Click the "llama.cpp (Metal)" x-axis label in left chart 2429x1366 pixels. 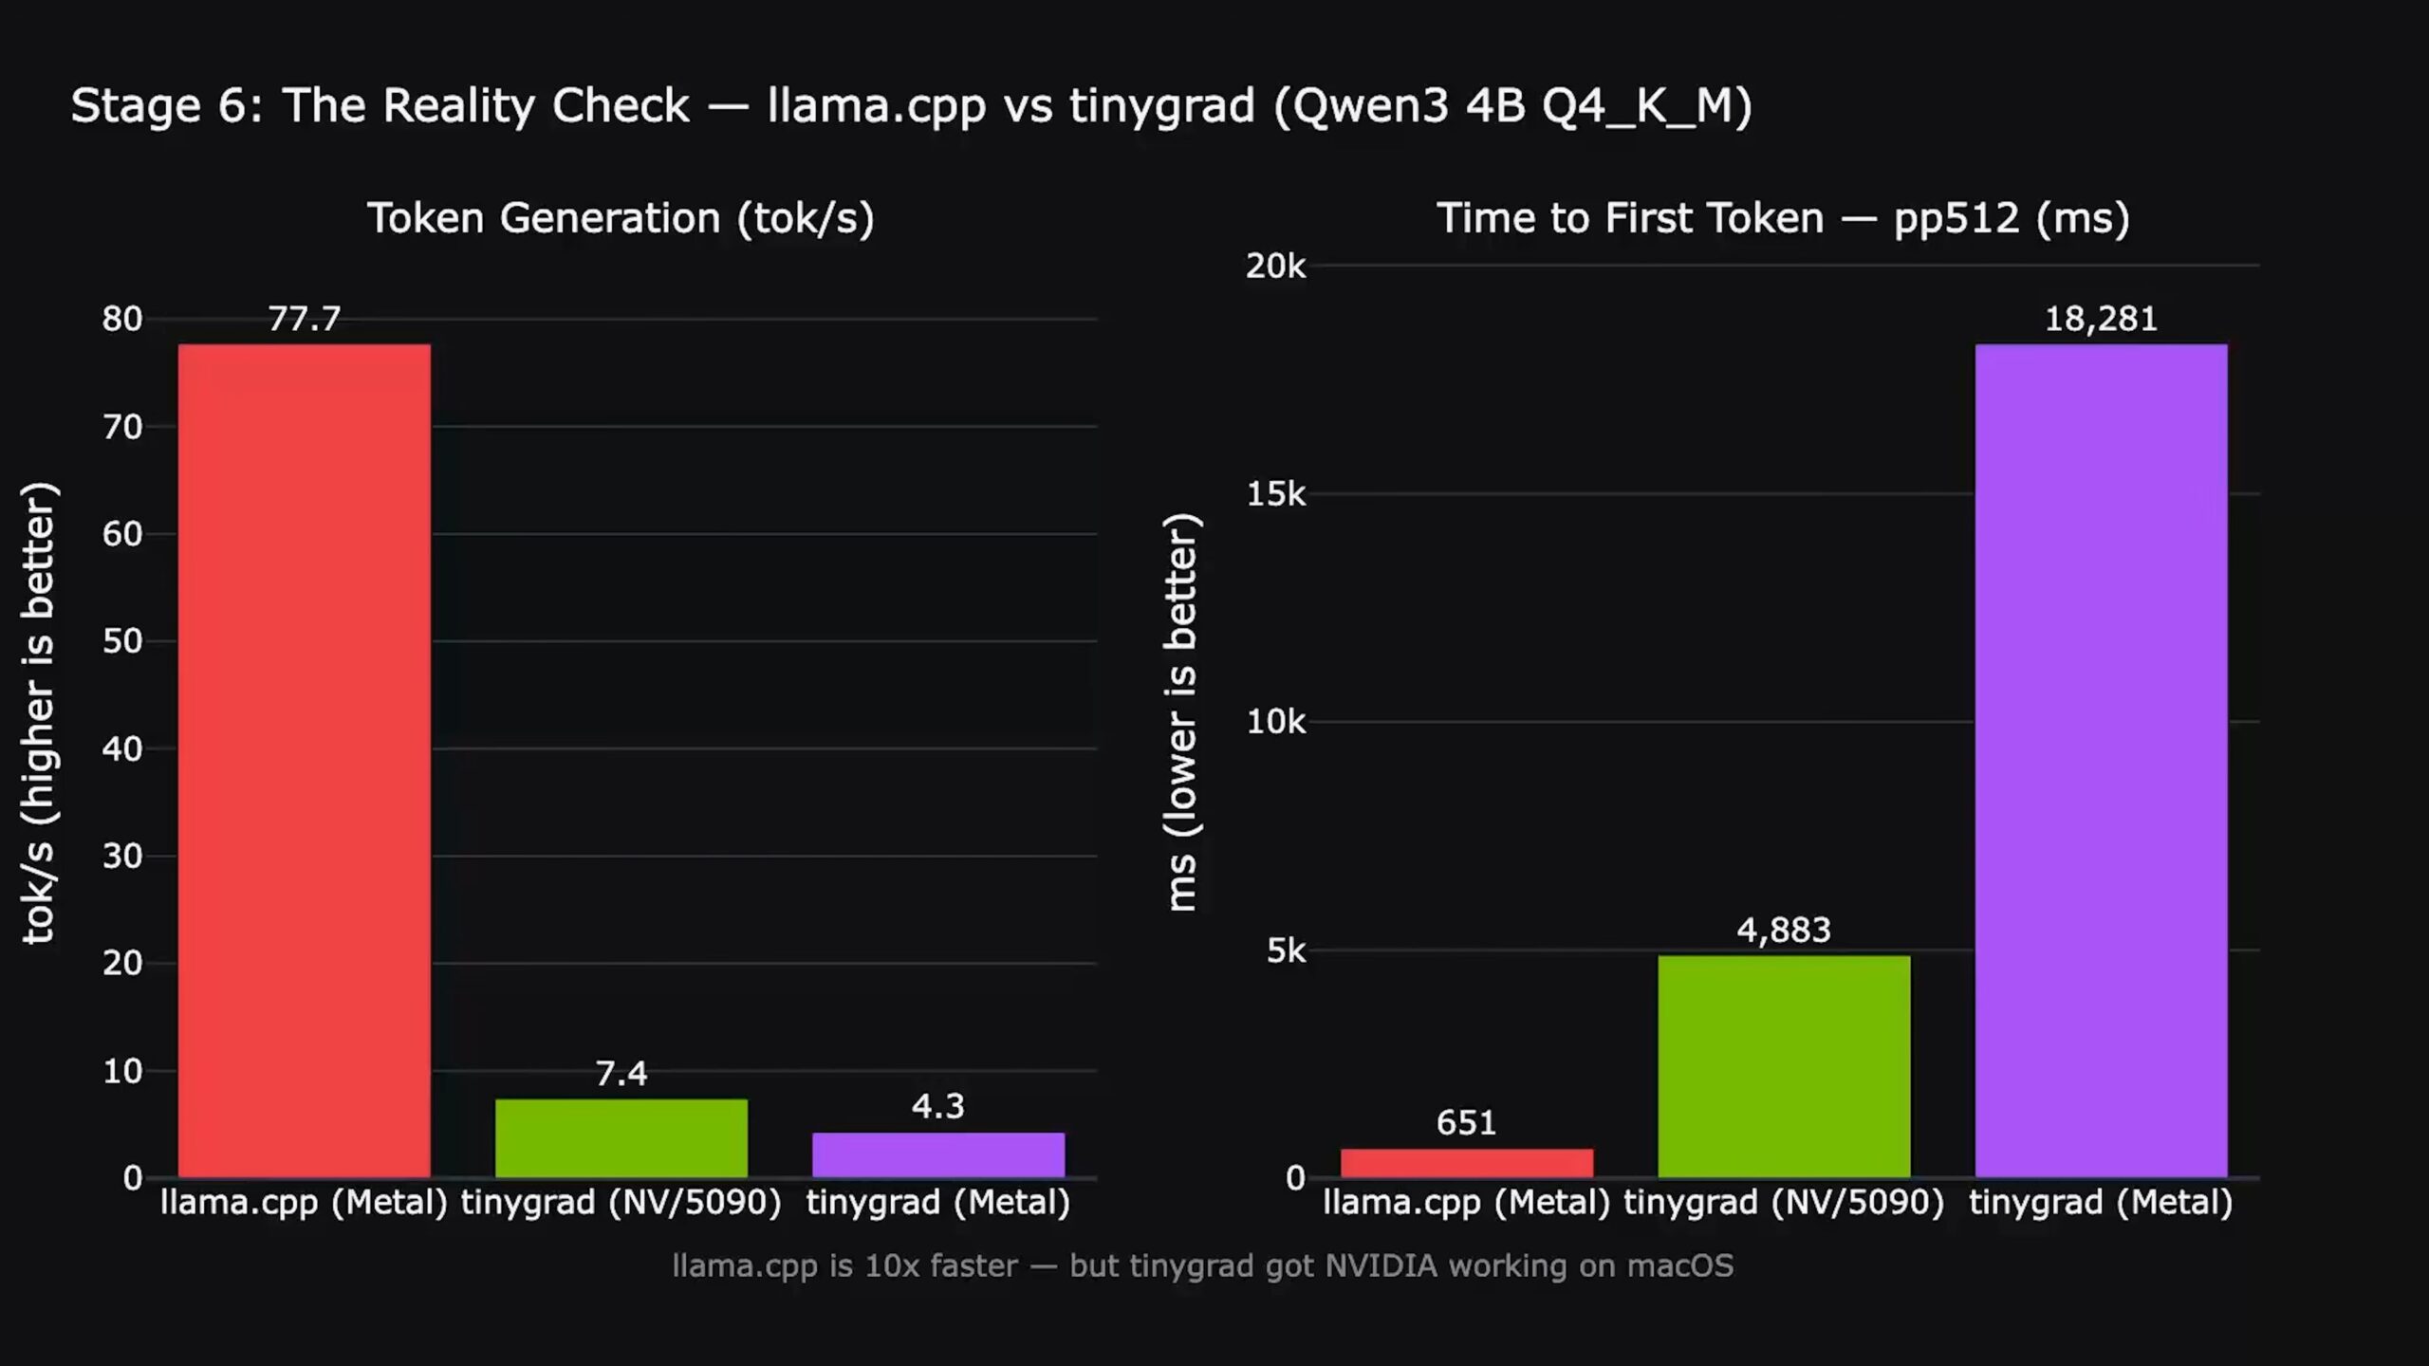pyautogui.click(x=304, y=1203)
